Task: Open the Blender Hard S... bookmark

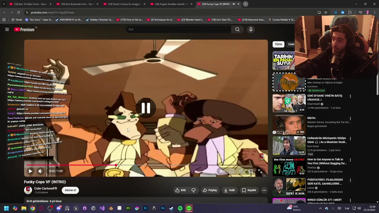Action: tap(190, 20)
